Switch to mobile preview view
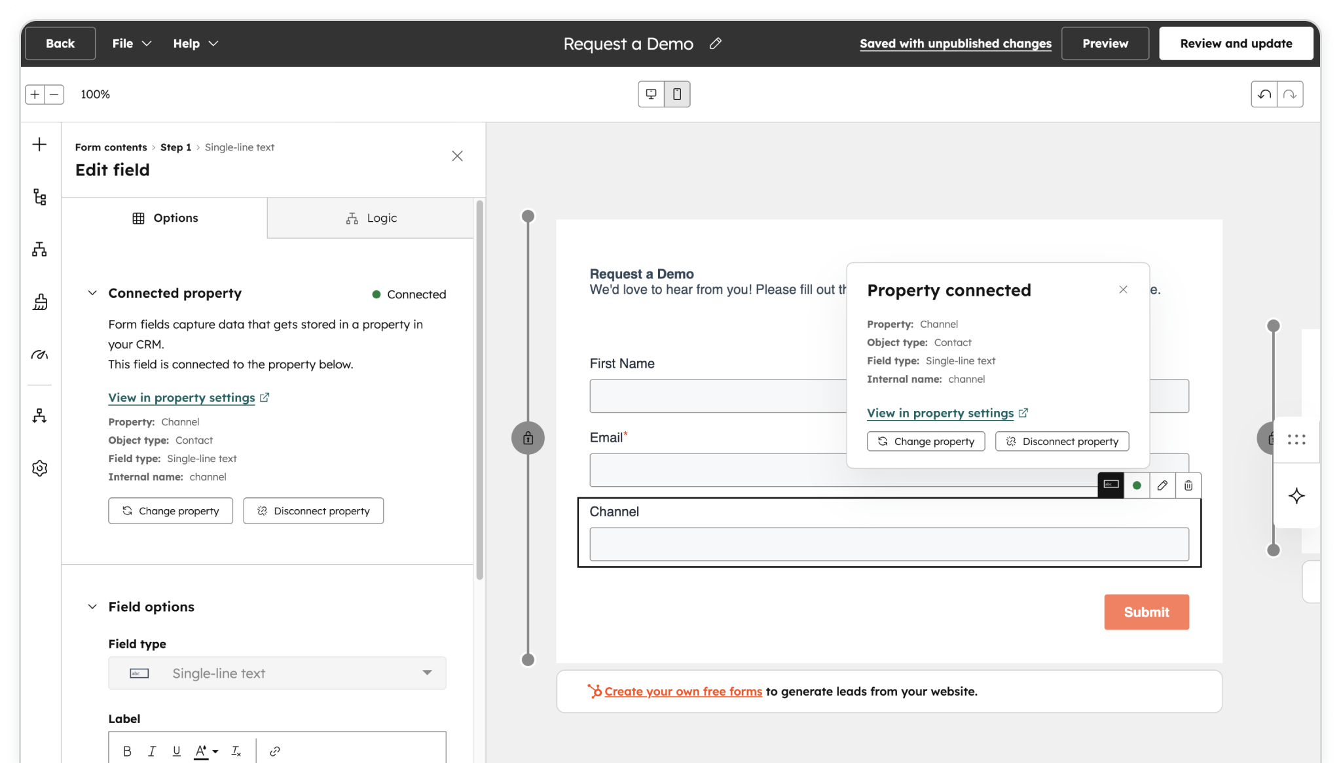This screenshot has height=763, width=1341. [677, 94]
